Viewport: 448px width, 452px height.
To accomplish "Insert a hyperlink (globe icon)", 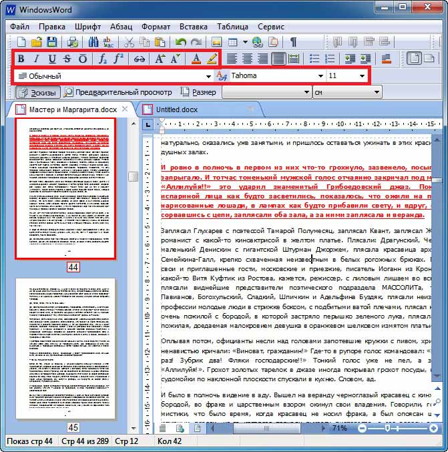I will click(258, 42).
